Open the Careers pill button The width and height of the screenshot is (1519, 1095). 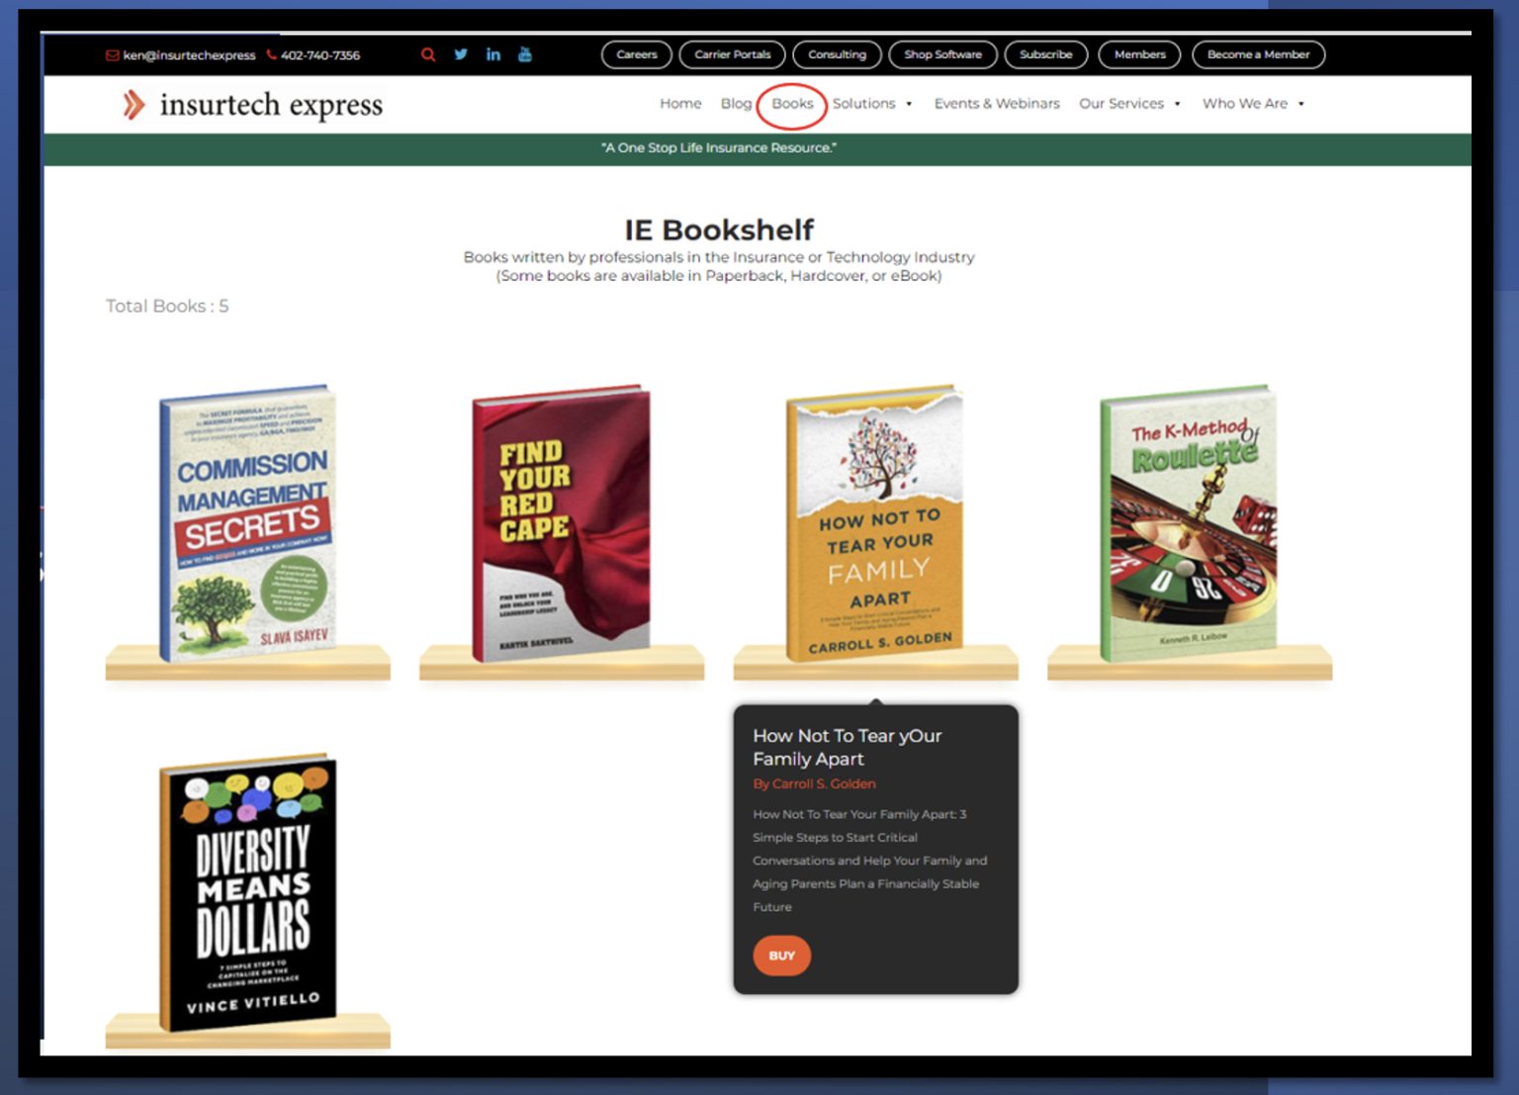637,54
